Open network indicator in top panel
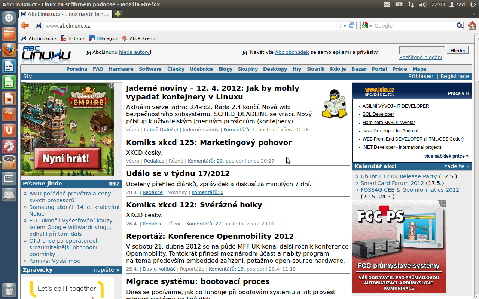 click(411, 4)
